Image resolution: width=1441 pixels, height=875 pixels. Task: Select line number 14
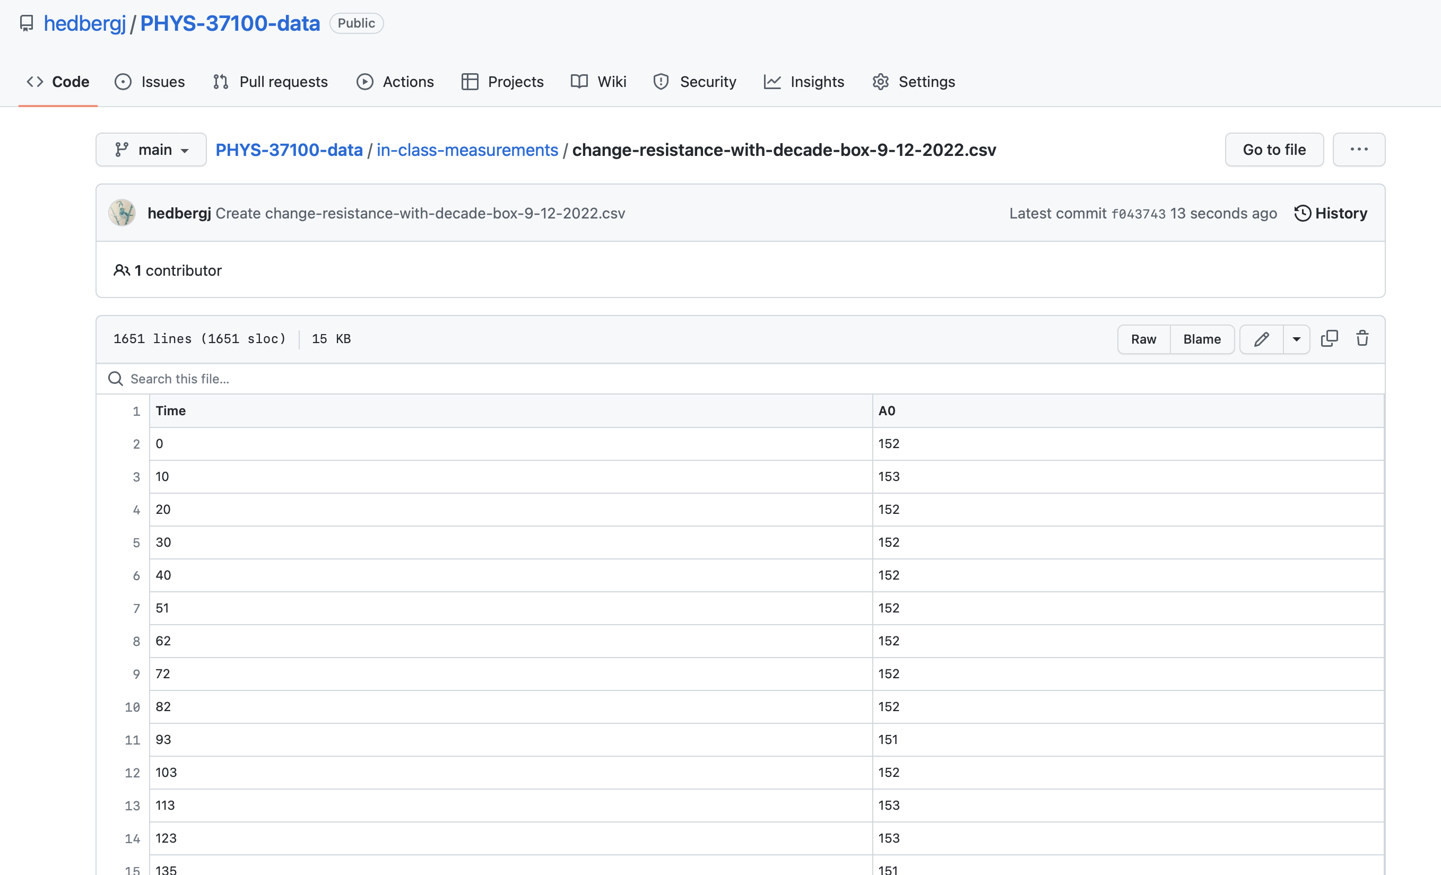pyautogui.click(x=132, y=839)
